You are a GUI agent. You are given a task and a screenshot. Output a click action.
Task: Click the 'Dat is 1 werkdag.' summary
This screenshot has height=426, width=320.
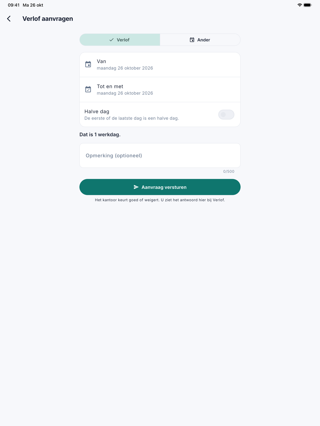coord(100,135)
